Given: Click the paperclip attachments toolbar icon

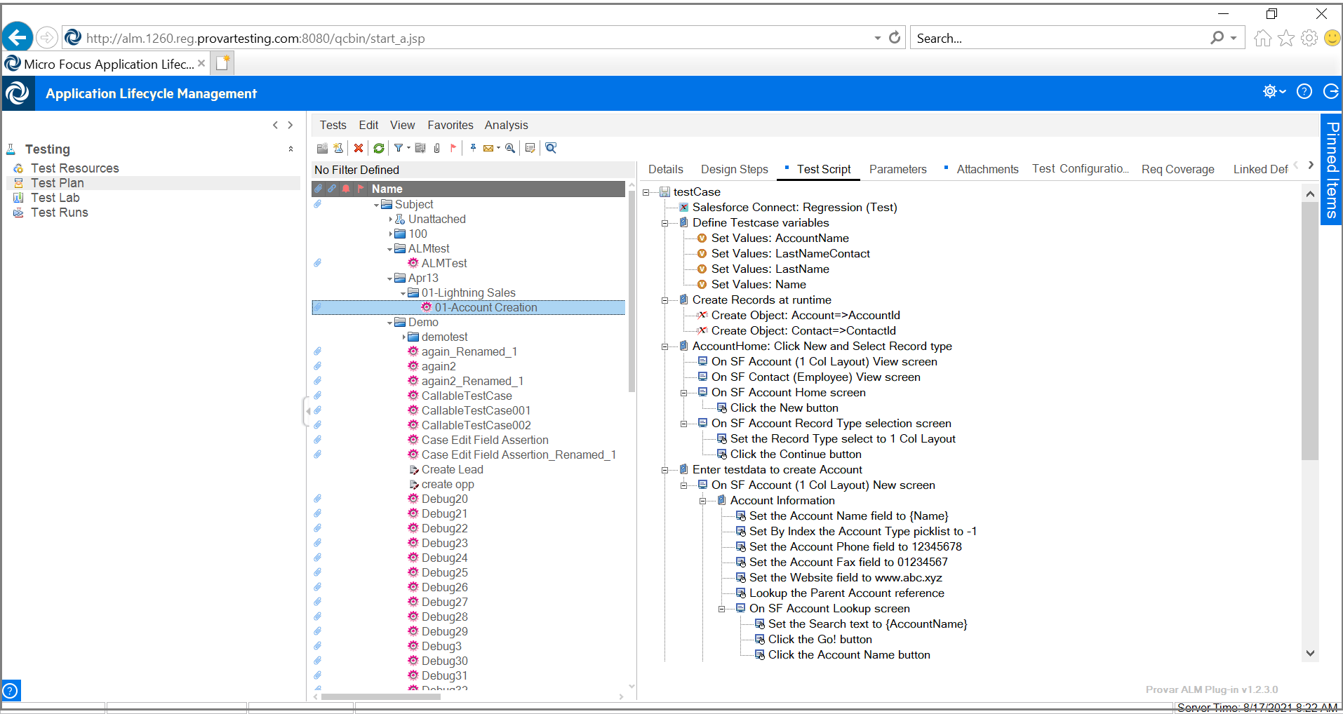Looking at the screenshot, I should pos(437,148).
